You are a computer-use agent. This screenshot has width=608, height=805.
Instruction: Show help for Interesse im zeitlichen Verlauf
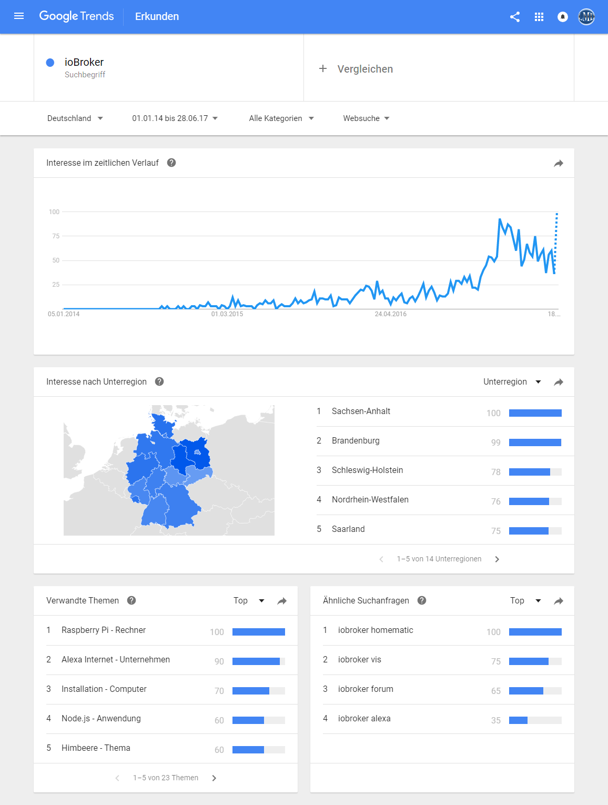(171, 163)
